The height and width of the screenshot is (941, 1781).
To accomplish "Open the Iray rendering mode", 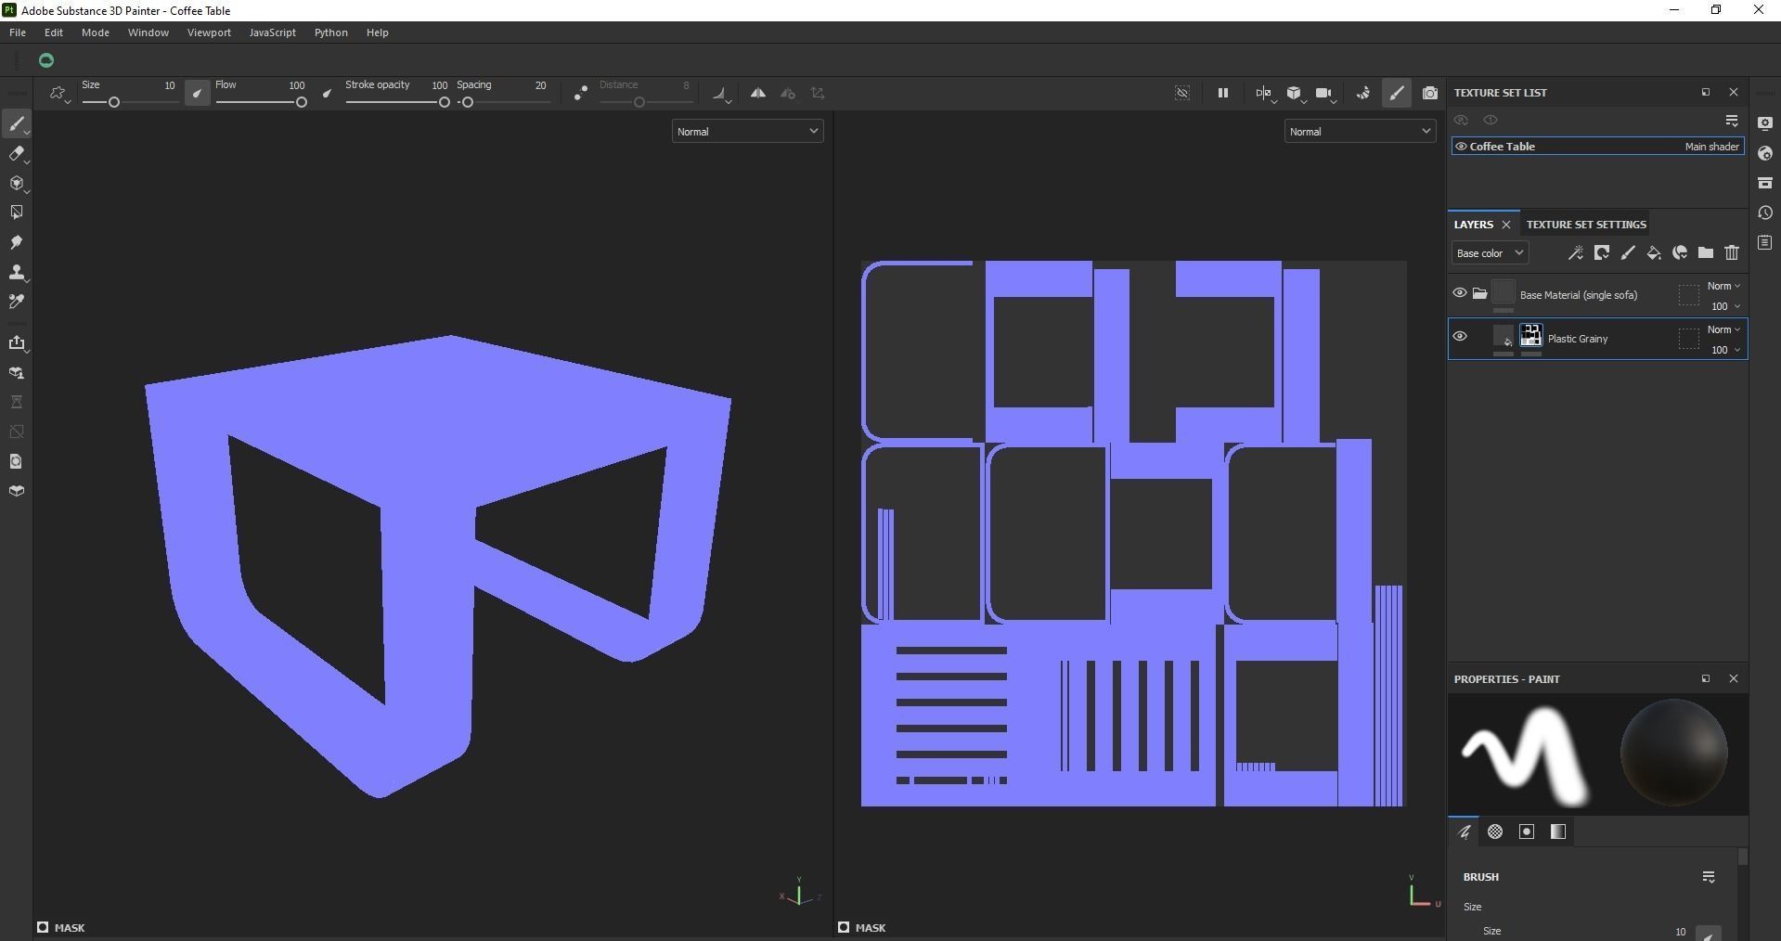I will pyautogui.click(x=1363, y=93).
